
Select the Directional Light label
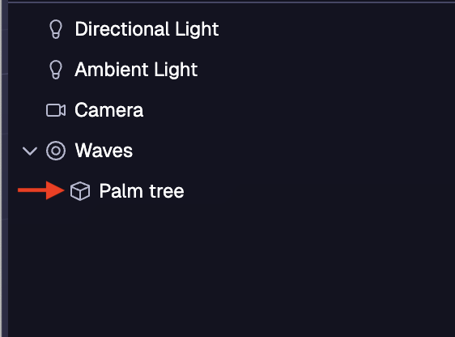click(147, 29)
